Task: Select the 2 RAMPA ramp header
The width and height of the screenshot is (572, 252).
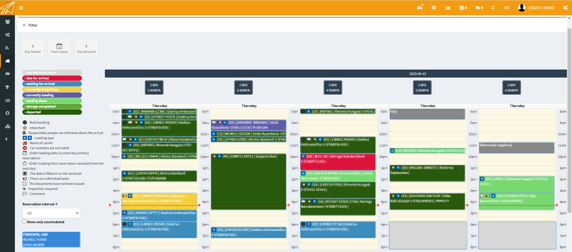Action: point(154,88)
